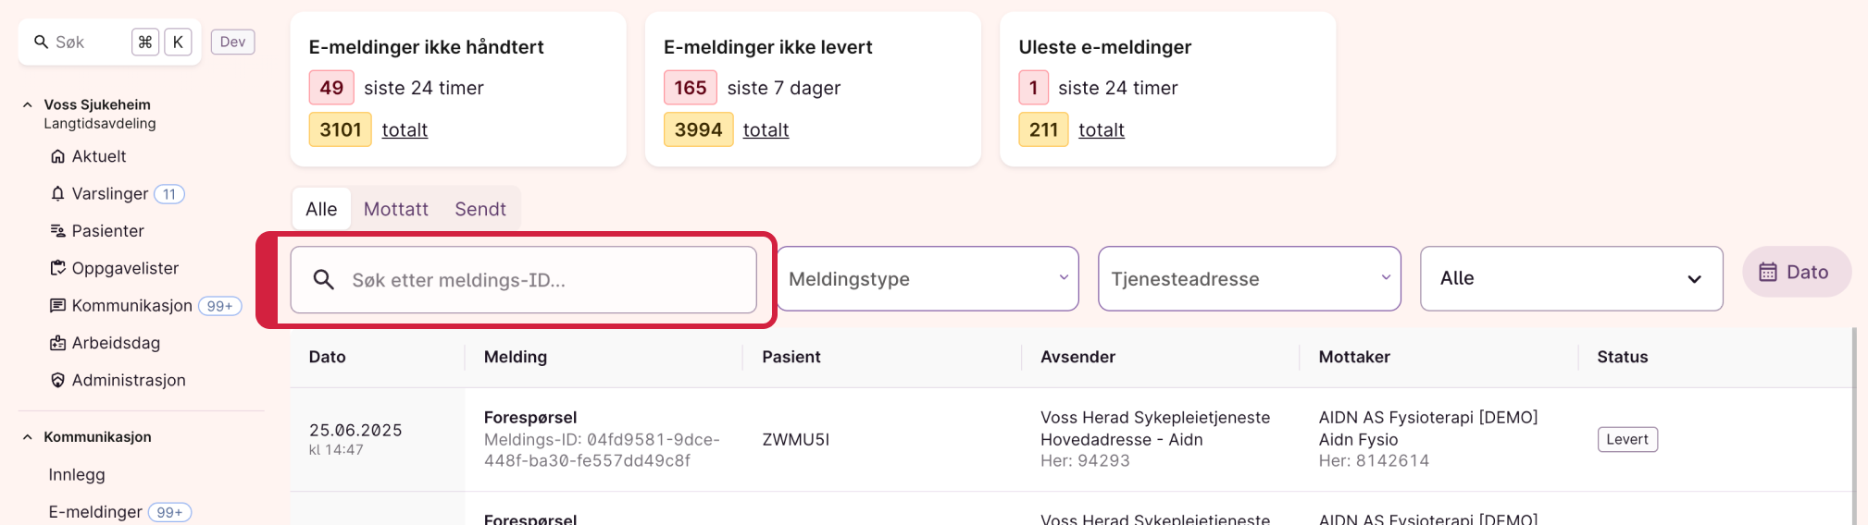The height and width of the screenshot is (525, 1868).
Task: Open the Tjenesteadresse dropdown
Action: (1250, 278)
